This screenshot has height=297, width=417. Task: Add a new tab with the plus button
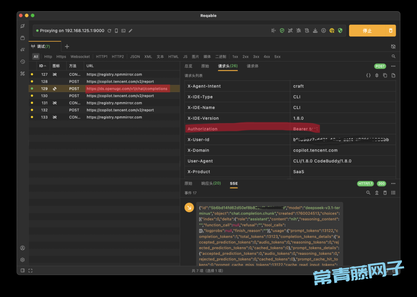coord(67,46)
